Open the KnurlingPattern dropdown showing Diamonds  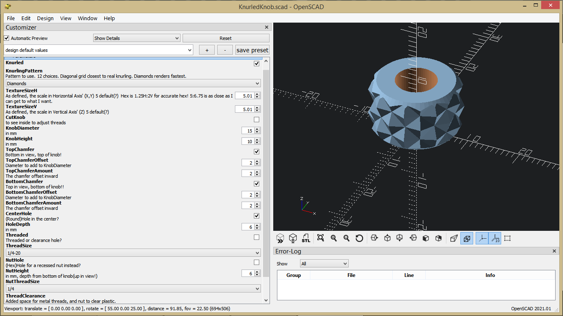point(132,83)
